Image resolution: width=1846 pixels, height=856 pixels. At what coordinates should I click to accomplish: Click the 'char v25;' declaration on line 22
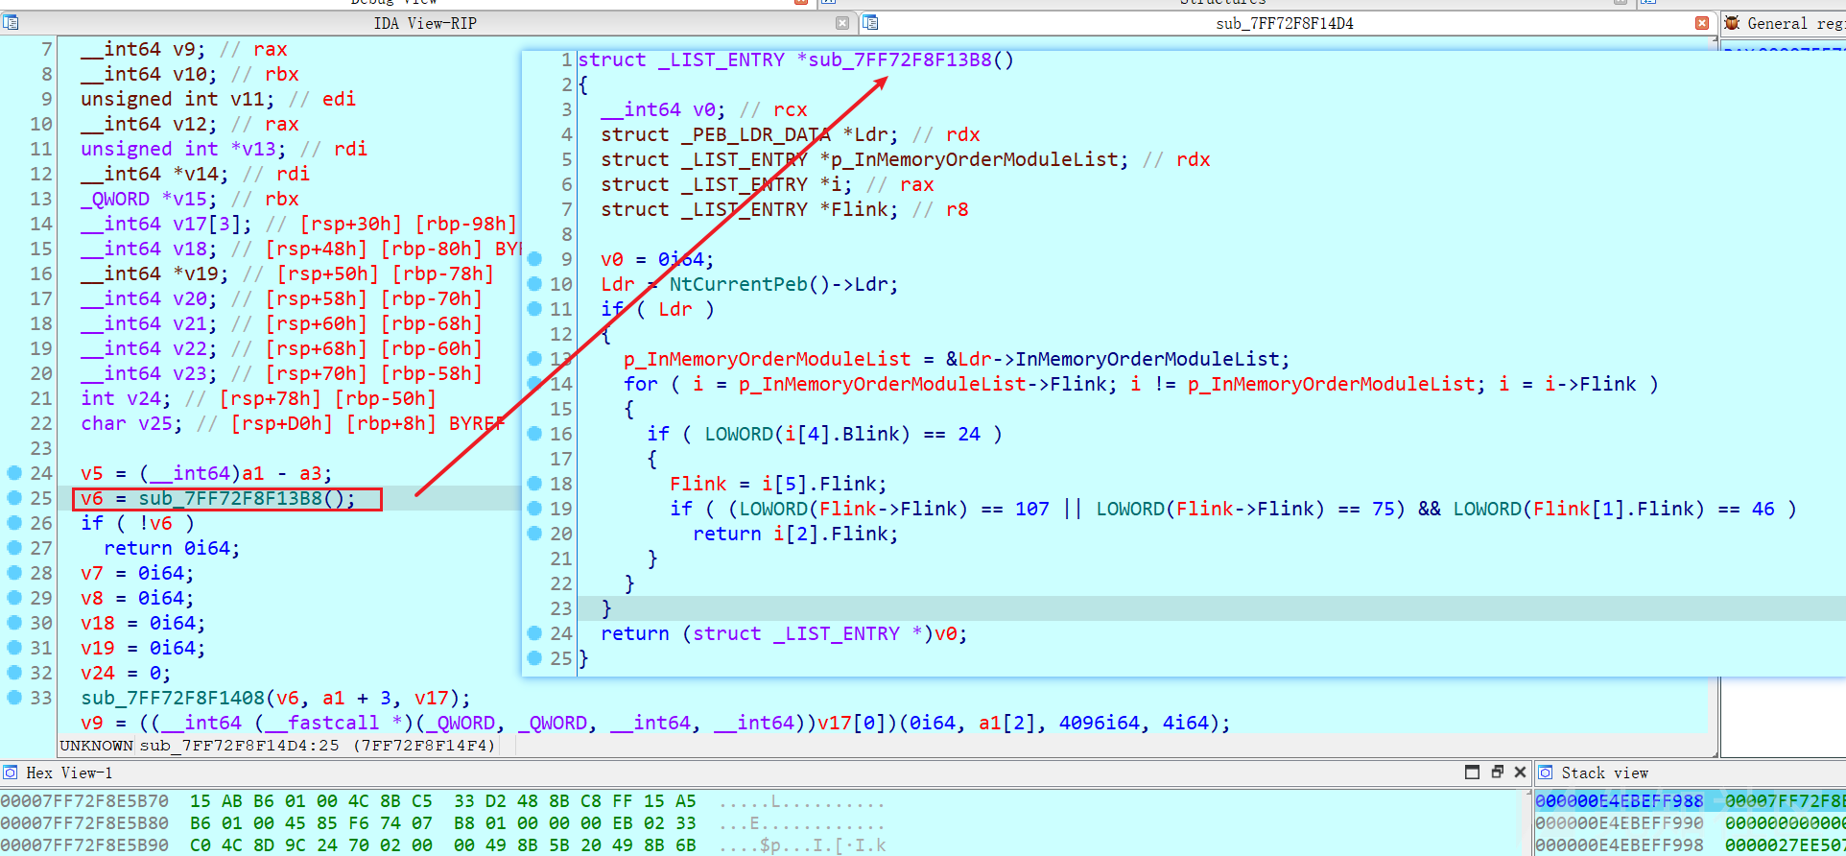click(131, 423)
